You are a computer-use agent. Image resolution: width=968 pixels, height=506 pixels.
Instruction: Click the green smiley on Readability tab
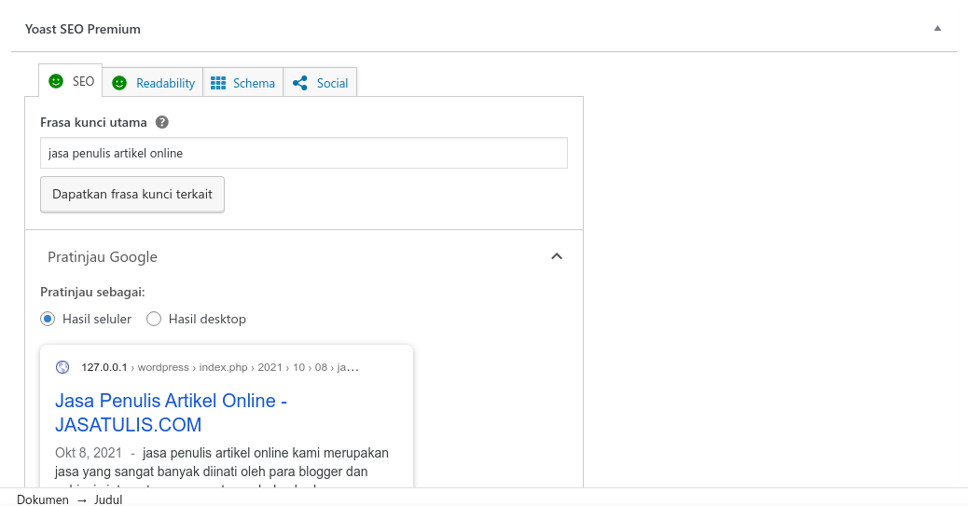pyautogui.click(x=119, y=83)
